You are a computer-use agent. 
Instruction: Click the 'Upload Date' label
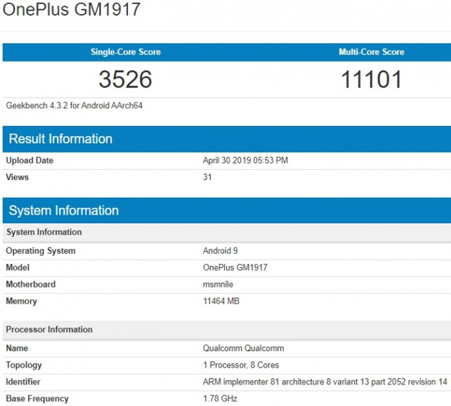(x=30, y=160)
